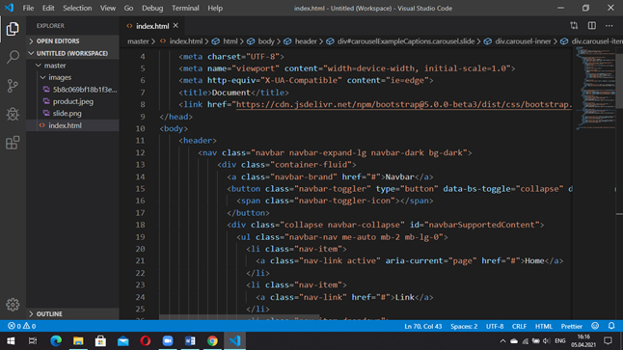Viewport: 623px width, 350px height.
Task: Expand the Open Editors section
Action: click(x=72, y=41)
